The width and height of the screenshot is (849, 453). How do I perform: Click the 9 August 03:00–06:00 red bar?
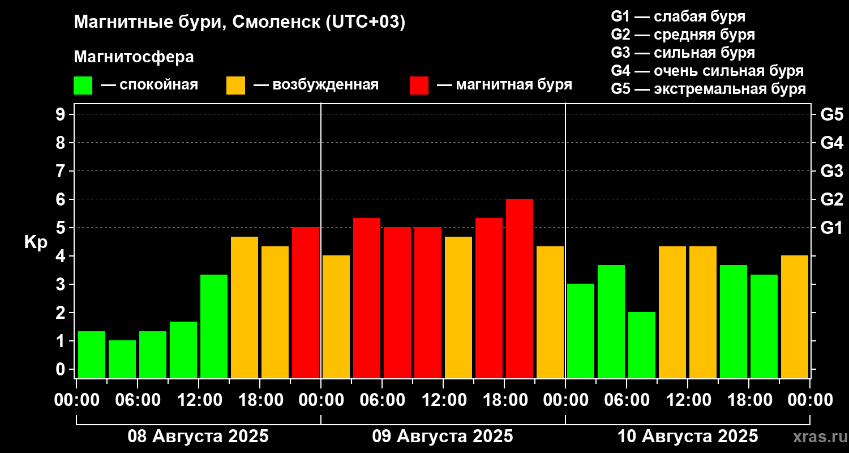pos(367,298)
